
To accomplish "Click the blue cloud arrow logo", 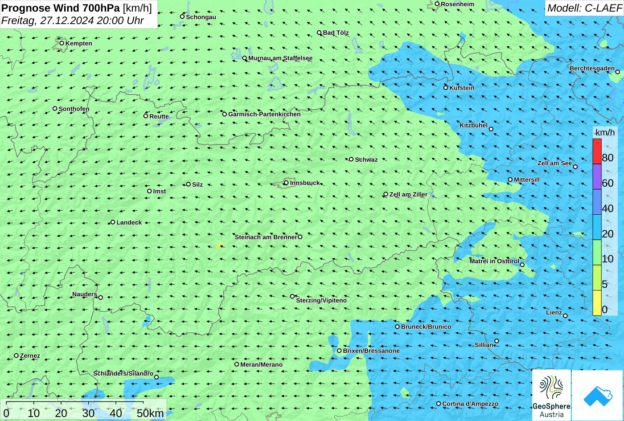I will pos(597,395).
